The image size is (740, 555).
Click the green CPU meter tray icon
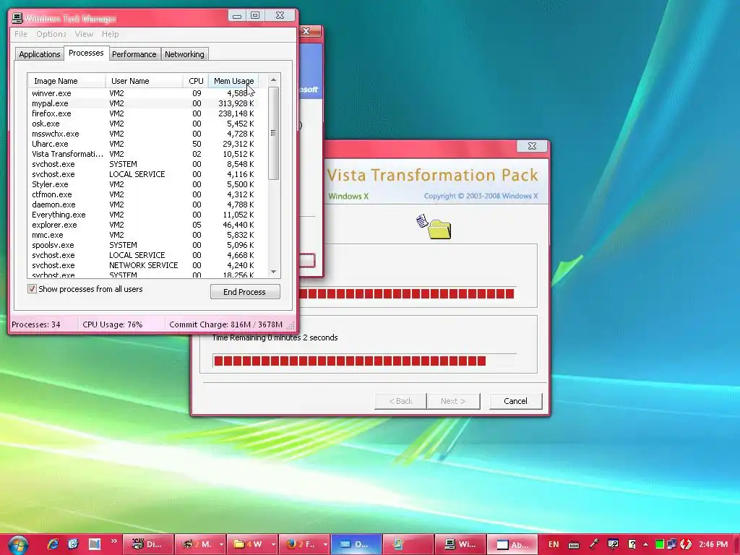coord(660,545)
